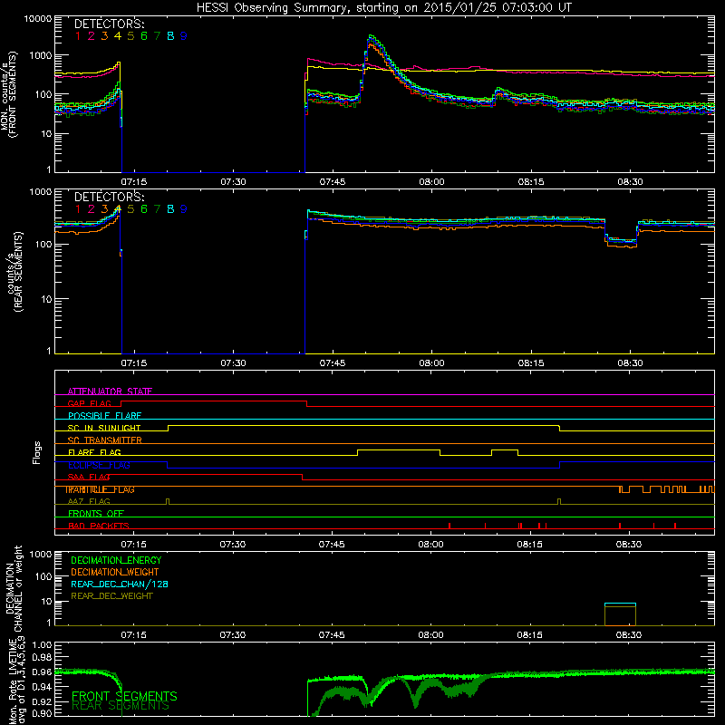Click the 1.00 tick on the livetime y-axis
This screenshot has height=725, width=725.
[42, 644]
